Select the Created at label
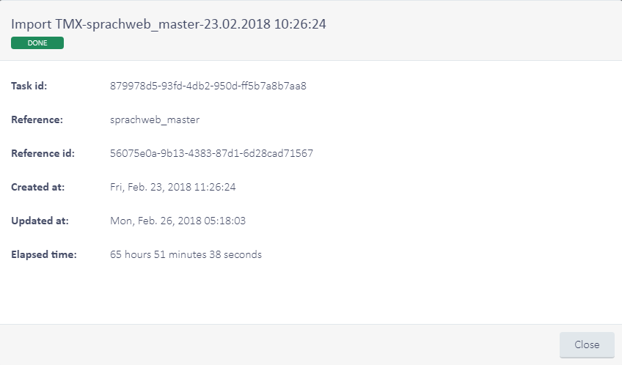Viewport: 622px width, 365px height. tap(38, 187)
